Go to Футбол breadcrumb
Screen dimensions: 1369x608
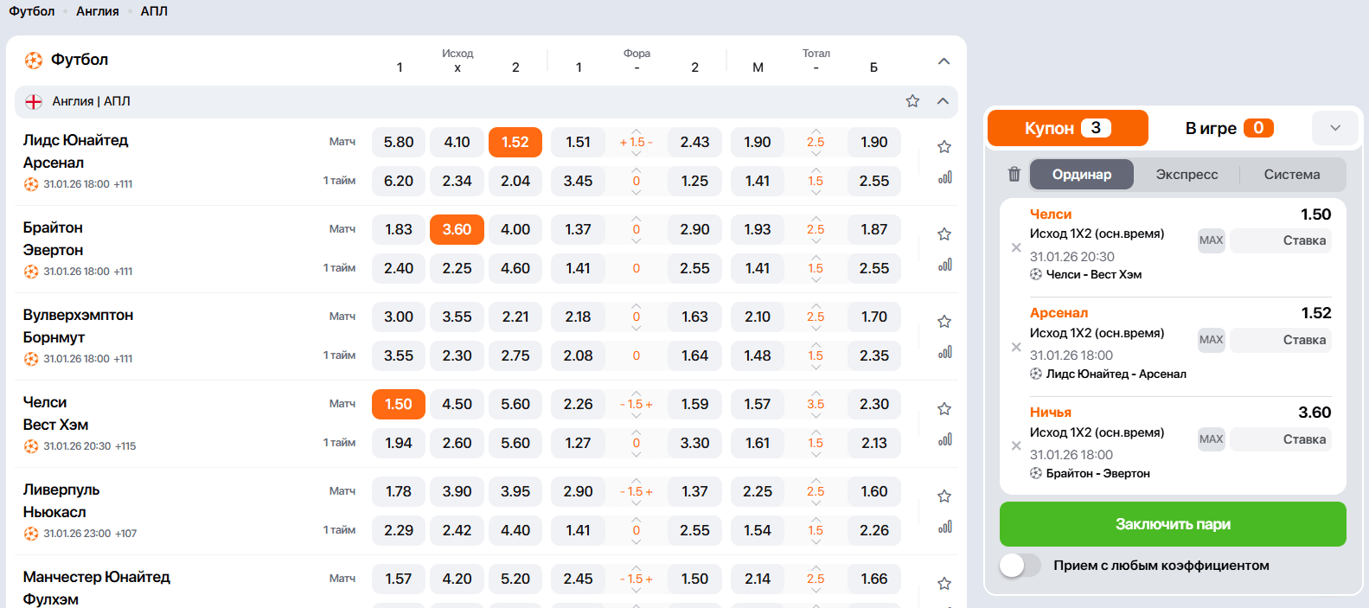tap(32, 11)
